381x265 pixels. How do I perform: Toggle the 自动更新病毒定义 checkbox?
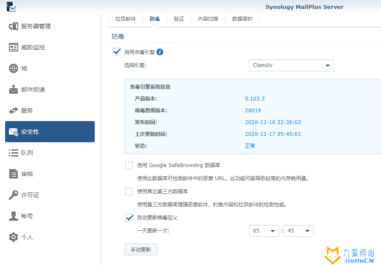129,217
